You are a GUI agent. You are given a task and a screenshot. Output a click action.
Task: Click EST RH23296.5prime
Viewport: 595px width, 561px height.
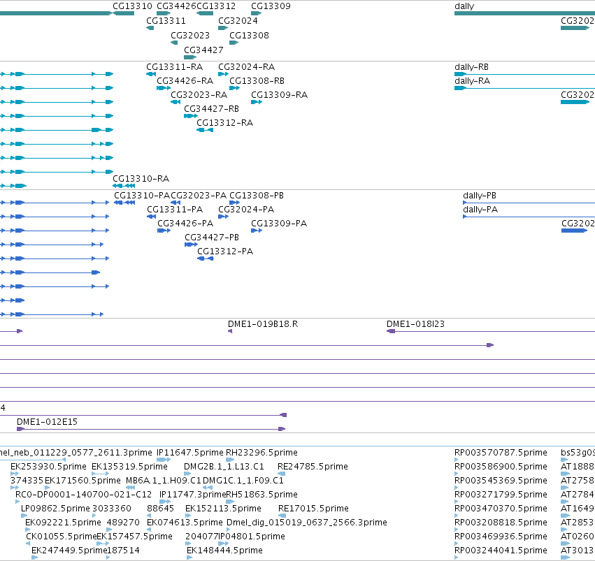coord(261,453)
